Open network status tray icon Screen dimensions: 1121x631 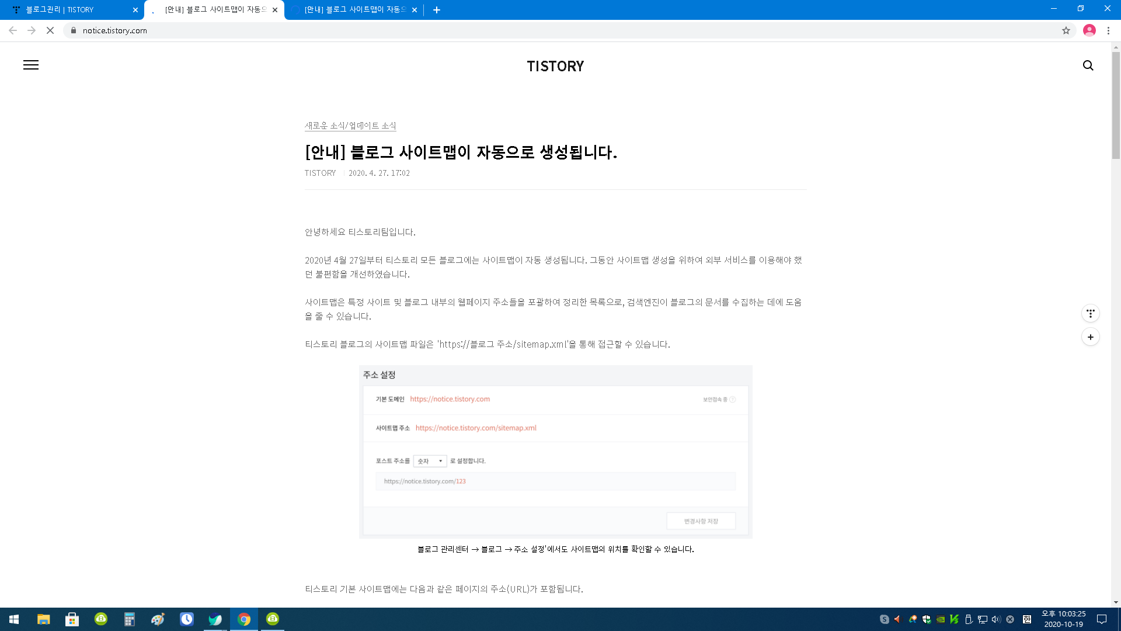coord(982,619)
